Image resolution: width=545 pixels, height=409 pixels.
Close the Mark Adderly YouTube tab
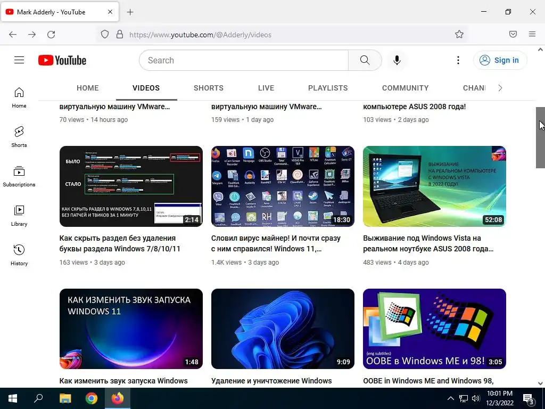(110, 12)
